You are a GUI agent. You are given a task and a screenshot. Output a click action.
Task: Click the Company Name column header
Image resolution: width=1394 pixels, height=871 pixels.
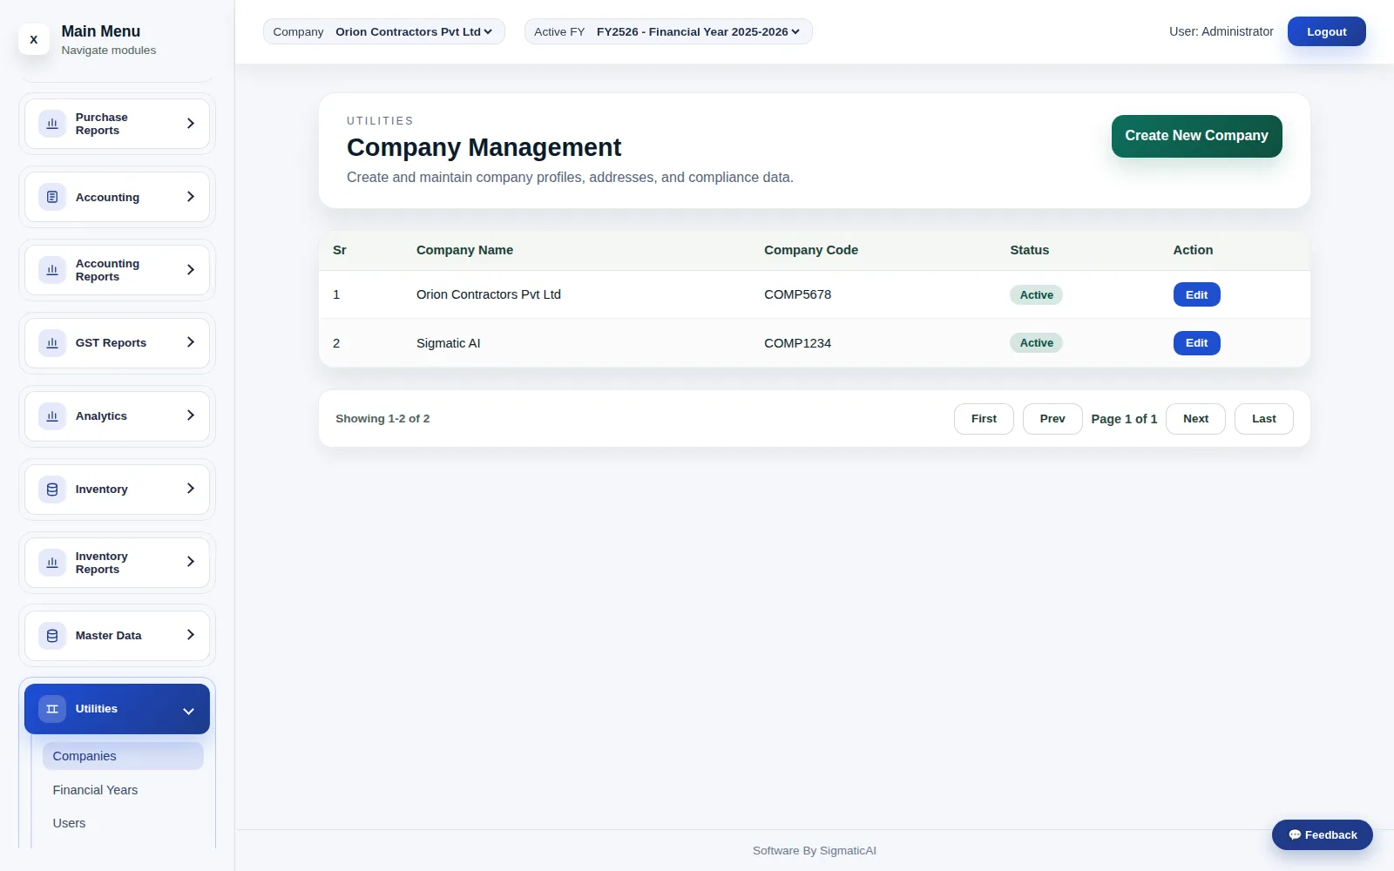[464, 250]
